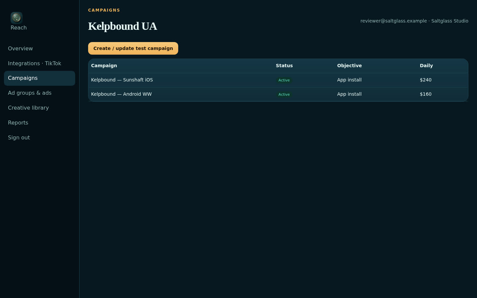The height and width of the screenshot is (298, 477).
Task: Click Create / update test campaign button
Action: point(133,48)
